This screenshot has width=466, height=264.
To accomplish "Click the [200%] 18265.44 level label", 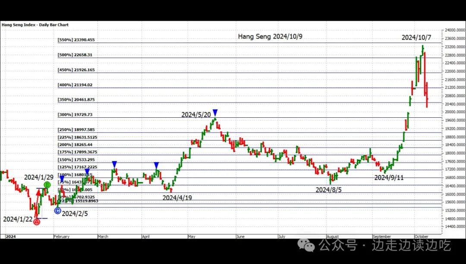I will point(75,145).
